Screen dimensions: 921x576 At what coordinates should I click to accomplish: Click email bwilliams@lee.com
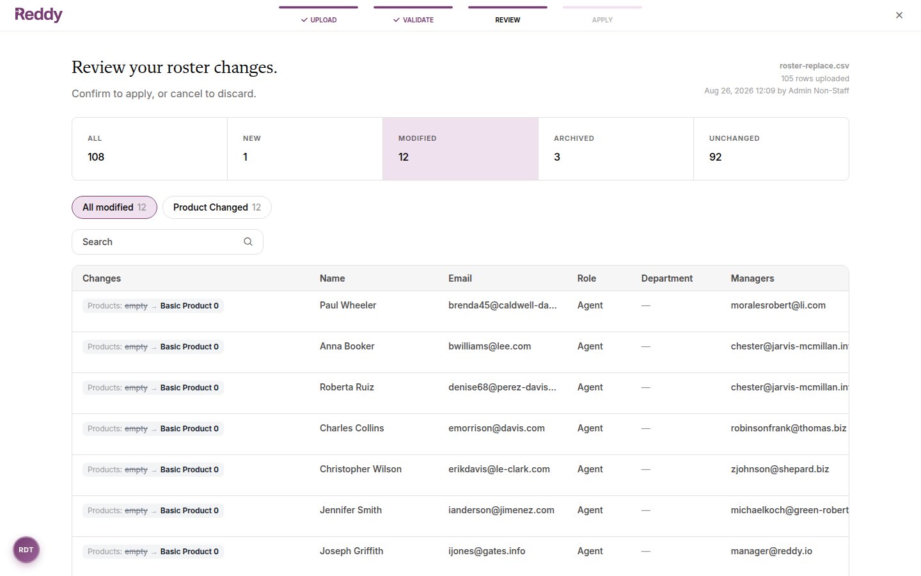490,346
